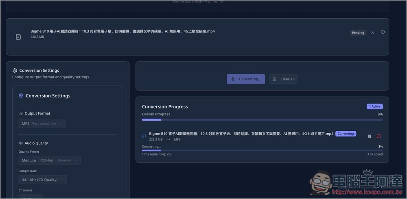Stop the conversion with red square icon
Image resolution: width=407 pixels, height=199 pixels.
tap(379, 136)
